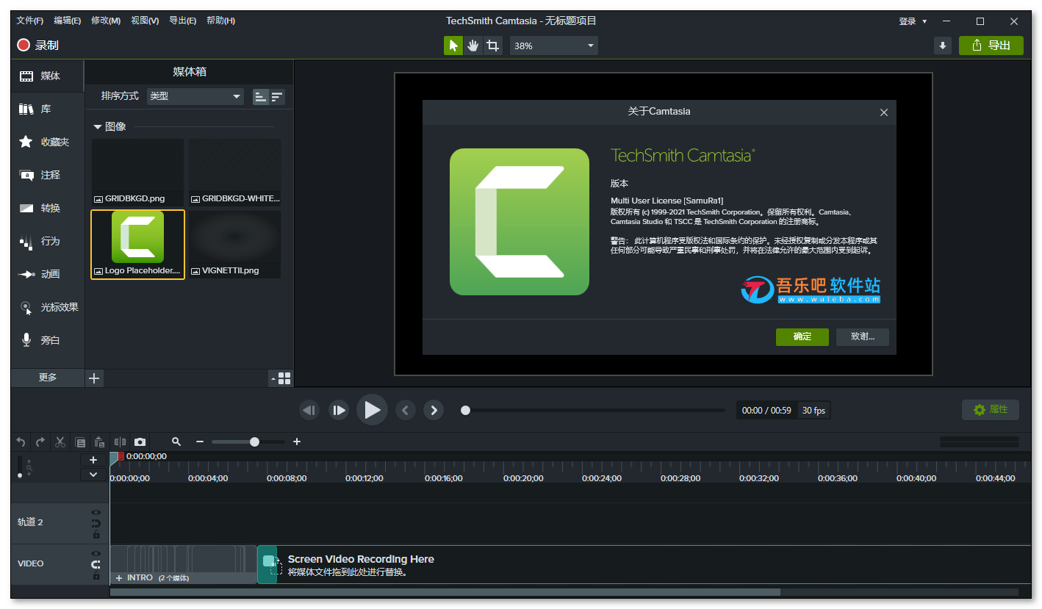Sort media in descending order
This screenshot has width=1042, height=609.
pos(277,96)
